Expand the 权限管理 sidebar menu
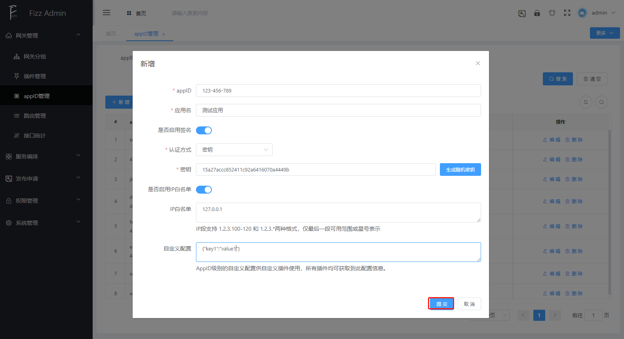Viewport: 624px width, 339px height. (x=46, y=201)
